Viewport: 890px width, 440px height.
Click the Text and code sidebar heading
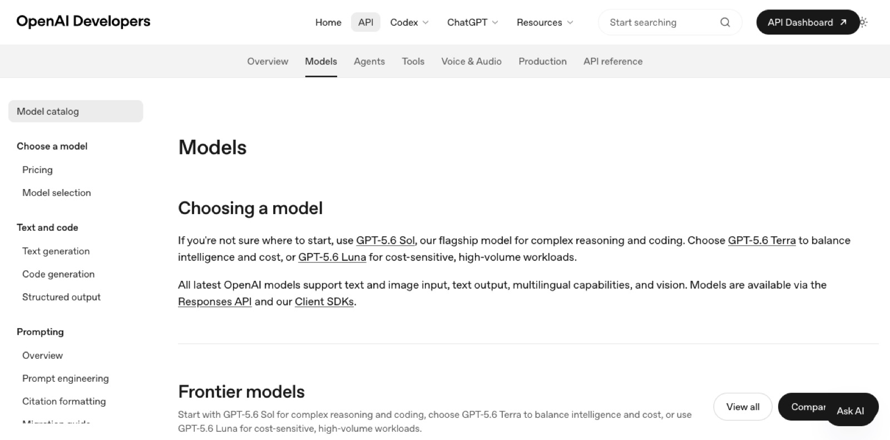tap(47, 228)
